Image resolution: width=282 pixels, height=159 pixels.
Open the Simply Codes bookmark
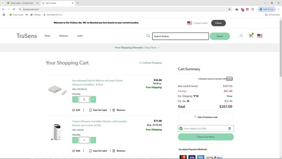click(x=16, y=15)
